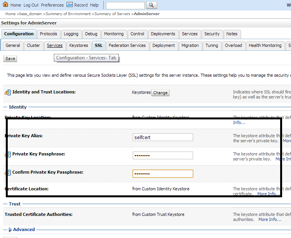The width and height of the screenshot is (291, 238).
Task: Click Record in toolbar
Action: click(x=81, y=5)
